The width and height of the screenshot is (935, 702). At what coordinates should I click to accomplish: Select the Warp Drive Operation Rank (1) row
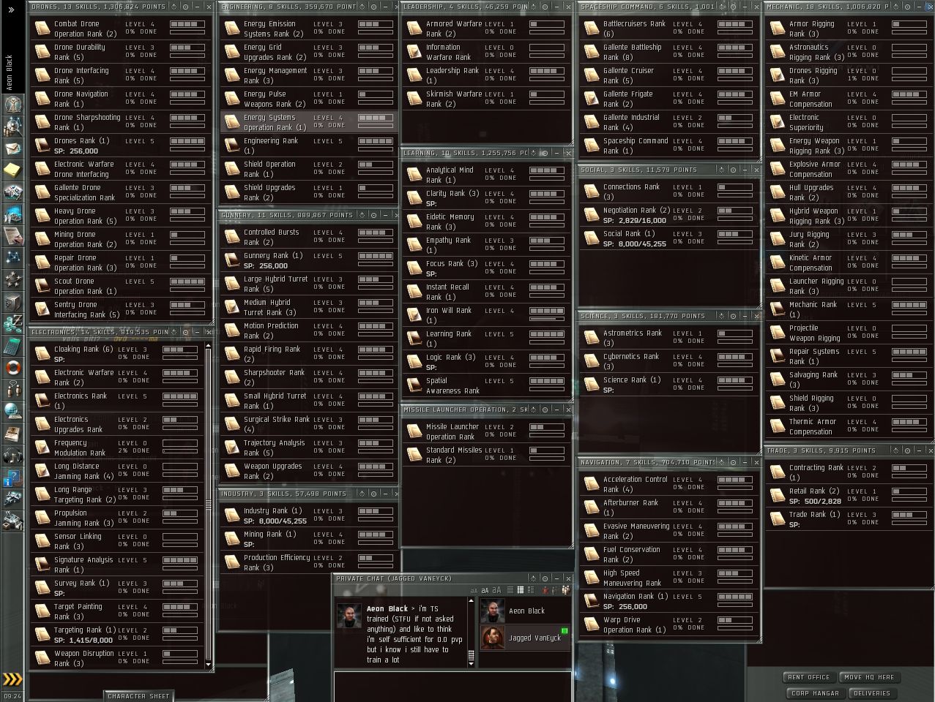click(x=670, y=624)
